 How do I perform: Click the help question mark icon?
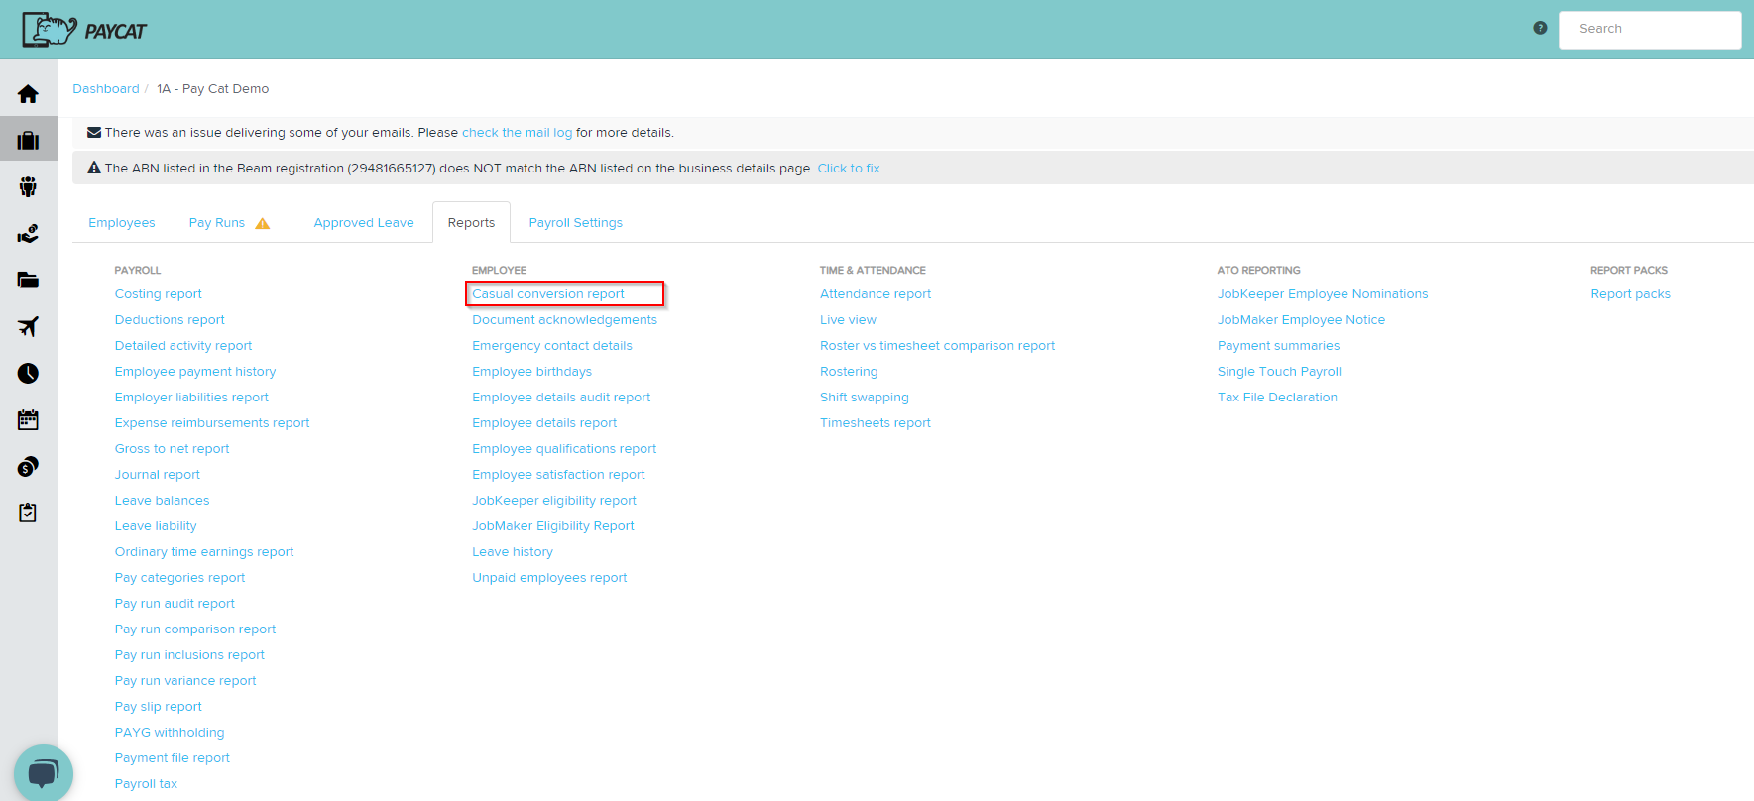[1540, 29]
